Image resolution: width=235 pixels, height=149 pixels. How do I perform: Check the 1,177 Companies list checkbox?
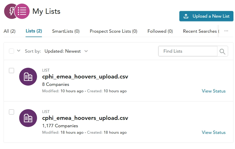pyautogui.click(x=11, y=112)
